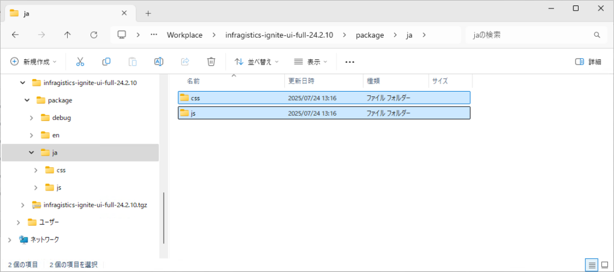
Task: Click infragistics-ignite-ui-full-24.2.10 breadcrumb in address bar
Action: [279, 35]
